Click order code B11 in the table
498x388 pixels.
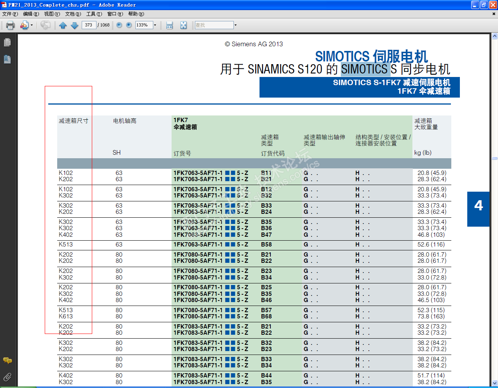(267, 173)
